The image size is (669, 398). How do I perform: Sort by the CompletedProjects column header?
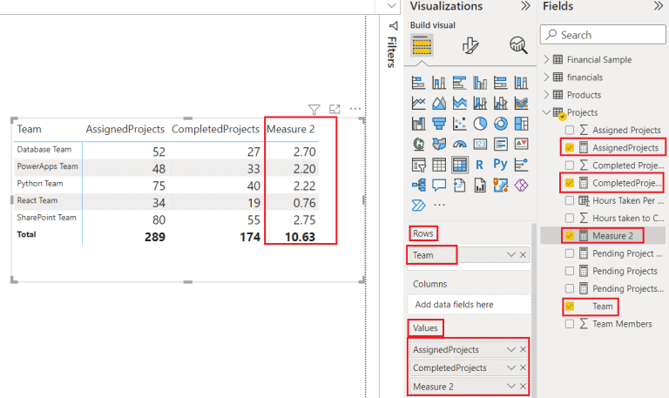tap(215, 129)
